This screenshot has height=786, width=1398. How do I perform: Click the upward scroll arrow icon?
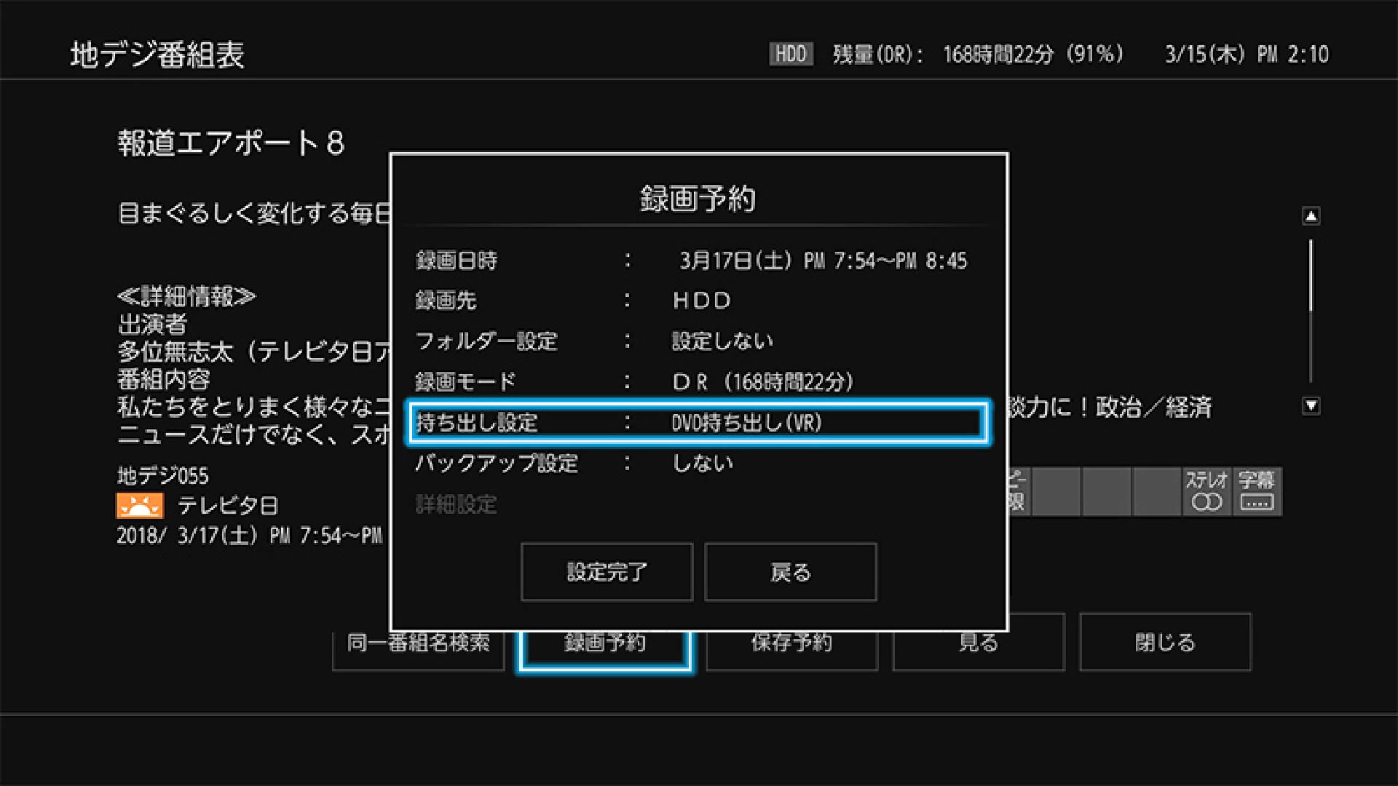click(1311, 215)
